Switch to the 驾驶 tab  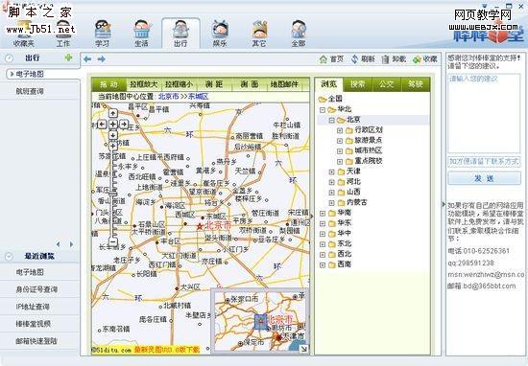tap(415, 84)
